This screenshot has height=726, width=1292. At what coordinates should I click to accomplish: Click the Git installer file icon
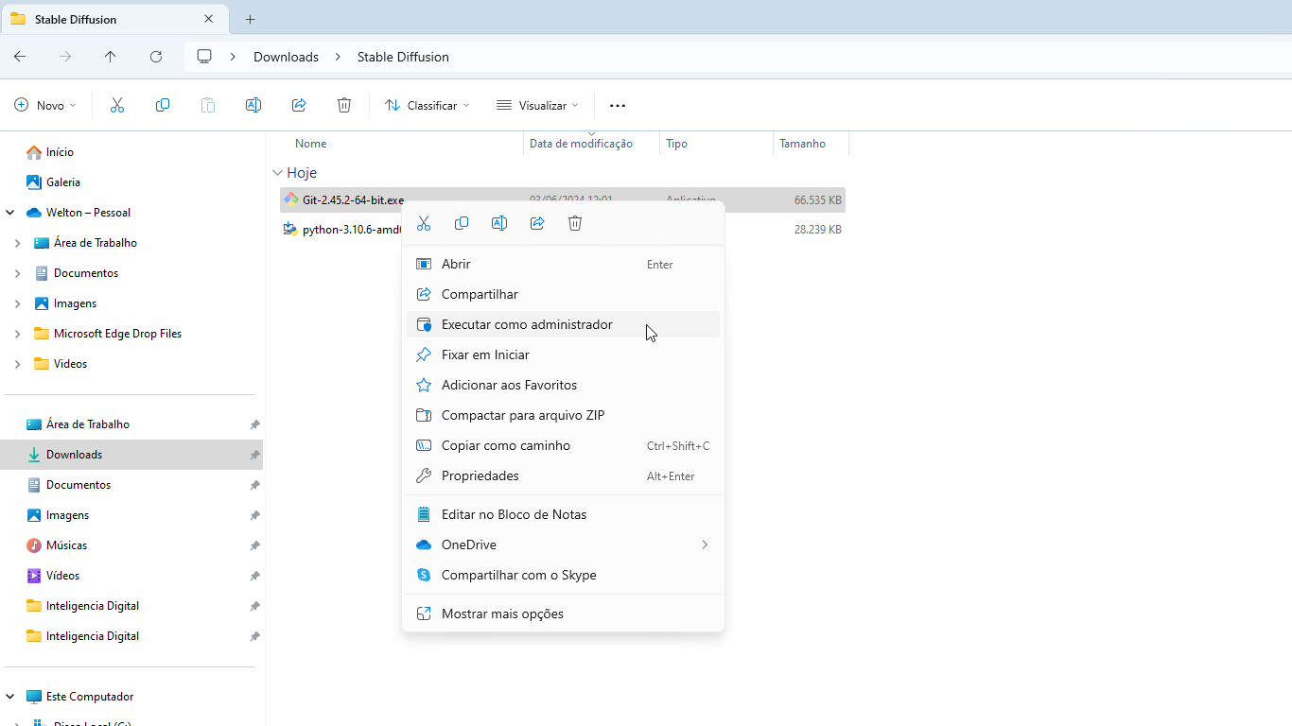[x=291, y=199]
